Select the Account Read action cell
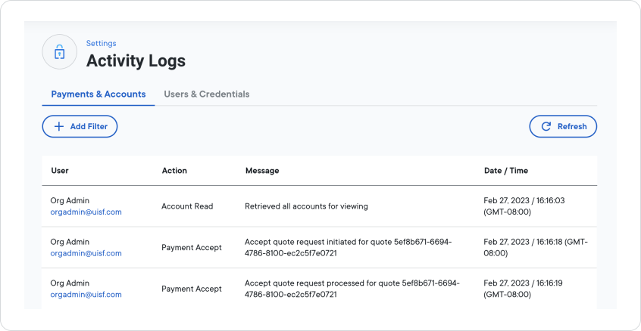641x331 pixels. point(187,206)
